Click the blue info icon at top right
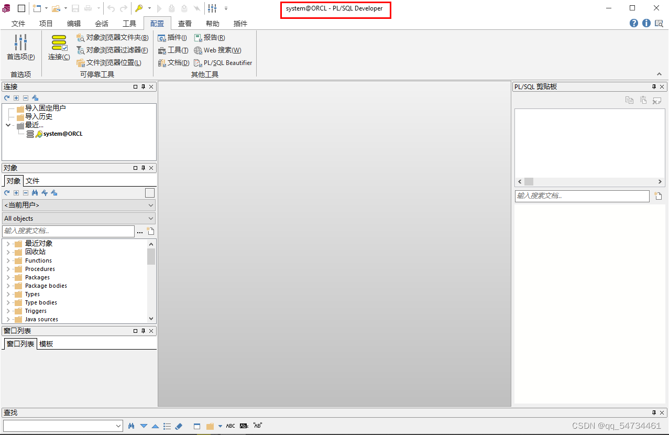The image size is (669, 435). click(646, 23)
